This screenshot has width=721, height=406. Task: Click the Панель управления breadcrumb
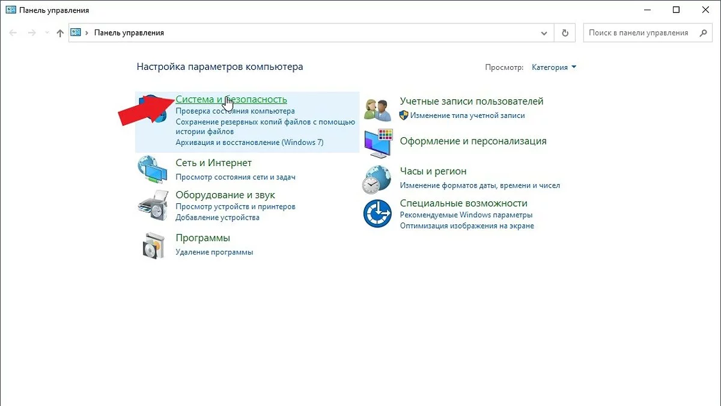tap(129, 33)
